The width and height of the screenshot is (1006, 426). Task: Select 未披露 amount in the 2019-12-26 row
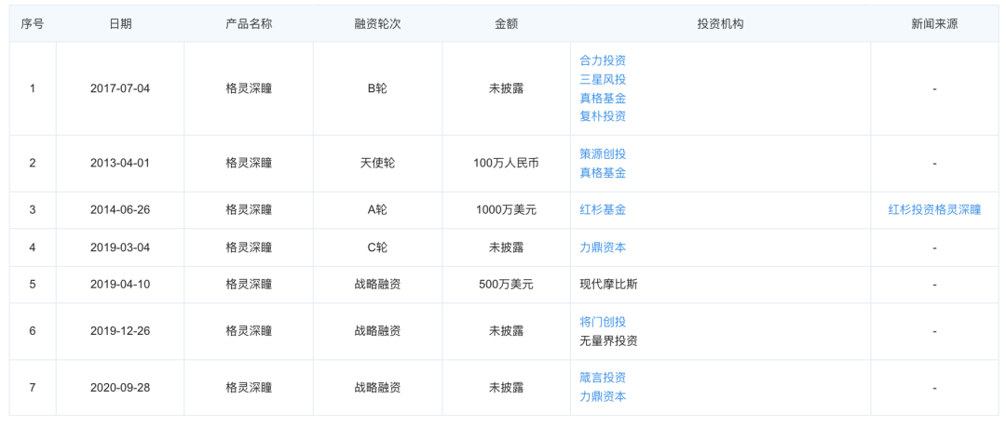[506, 331]
